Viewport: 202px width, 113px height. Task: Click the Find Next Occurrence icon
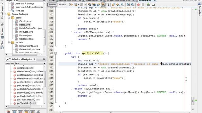pos(98,5)
